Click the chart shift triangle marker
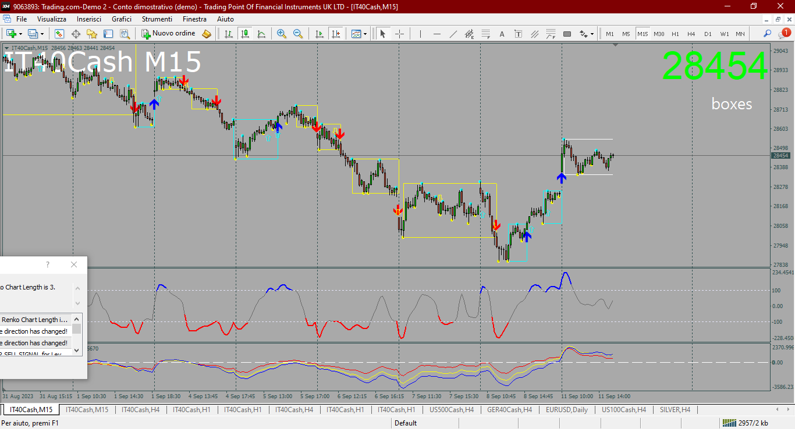The height and width of the screenshot is (429, 795). (615, 45)
